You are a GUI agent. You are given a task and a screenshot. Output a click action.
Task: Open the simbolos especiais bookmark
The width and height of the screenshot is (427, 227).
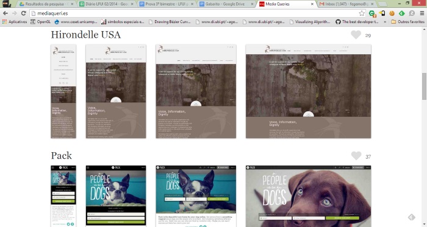click(x=123, y=22)
